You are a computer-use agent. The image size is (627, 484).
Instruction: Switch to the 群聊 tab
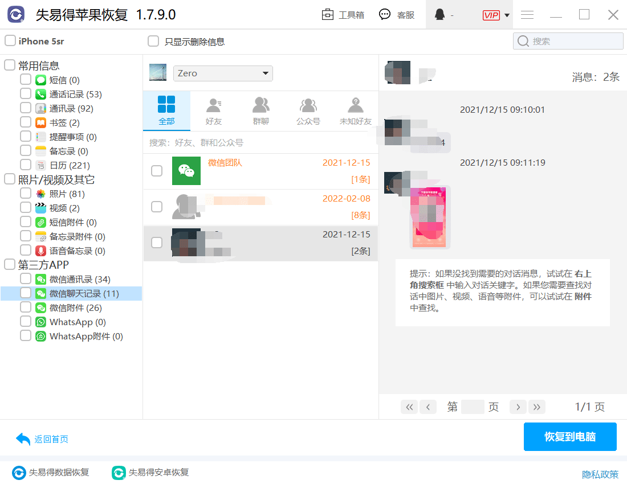(x=260, y=110)
